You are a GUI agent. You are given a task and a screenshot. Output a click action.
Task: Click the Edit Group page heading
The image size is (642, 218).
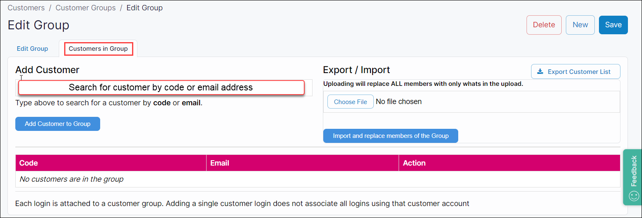coord(38,25)
